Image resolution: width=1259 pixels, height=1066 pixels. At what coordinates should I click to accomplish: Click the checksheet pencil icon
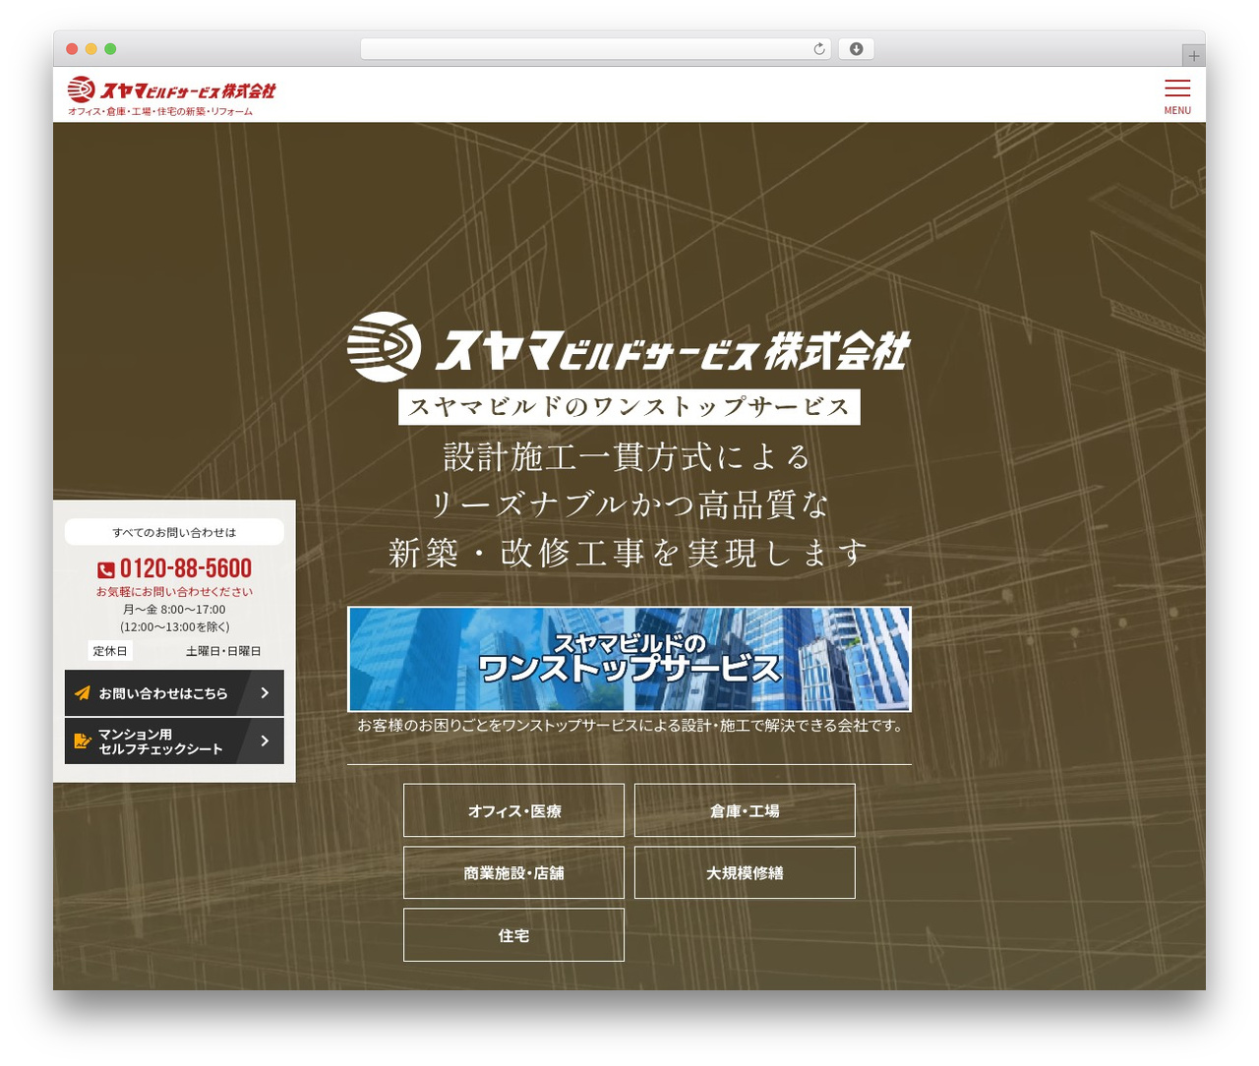(83, 740)
